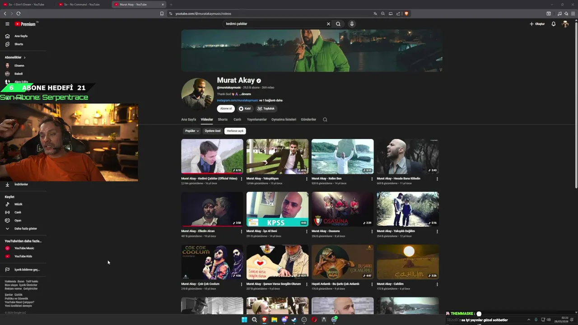Click the Murat Akay - Elledin Alcan title
Viewport: 578px width, 325px height.
(198, 231)
